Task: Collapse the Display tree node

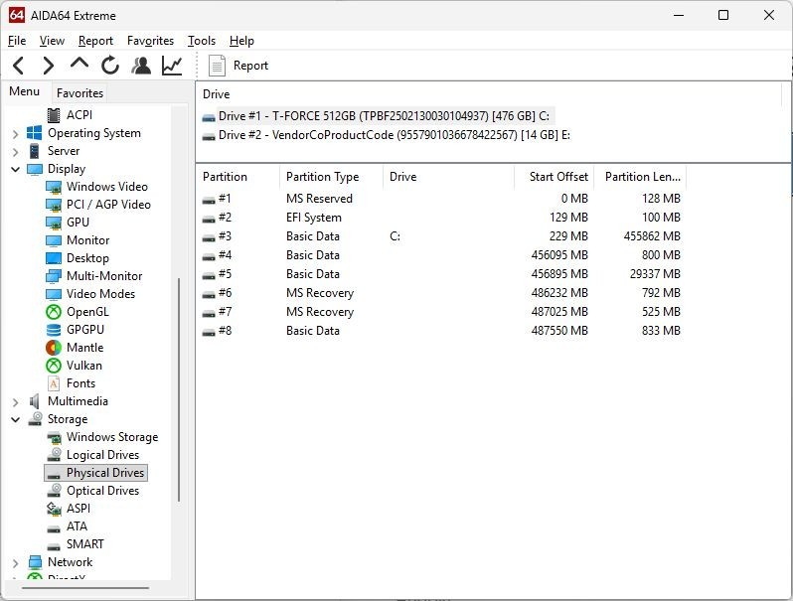Action: pyautogui.click(x=16, y=169)
